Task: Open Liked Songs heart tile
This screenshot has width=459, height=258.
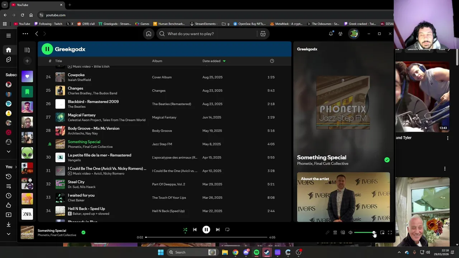Action: pos(27,76)
